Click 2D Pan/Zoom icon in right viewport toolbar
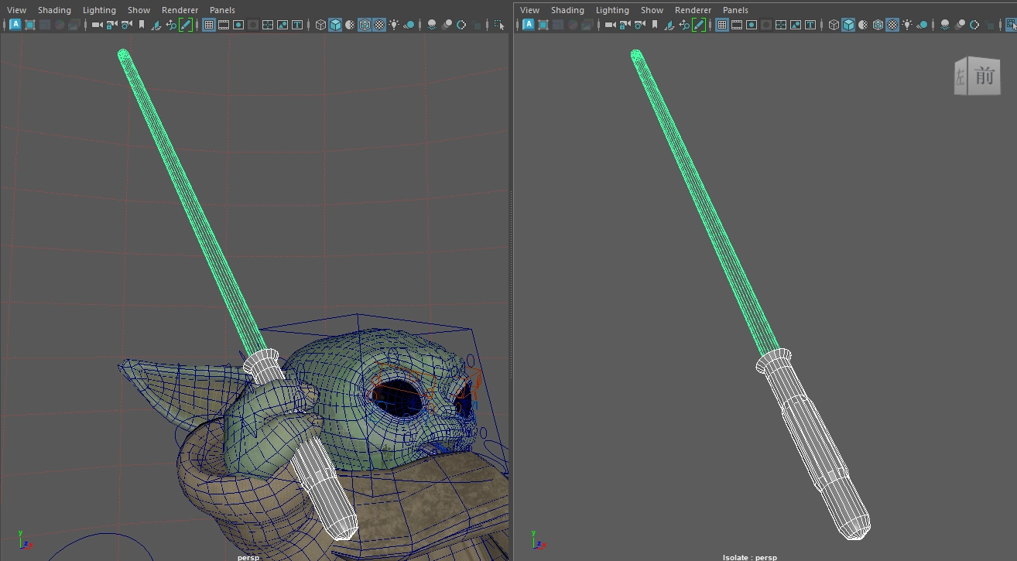The image size is (1017, 561). point(684,25)
